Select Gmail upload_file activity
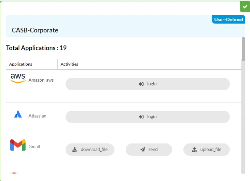 [x=207, y=150]
